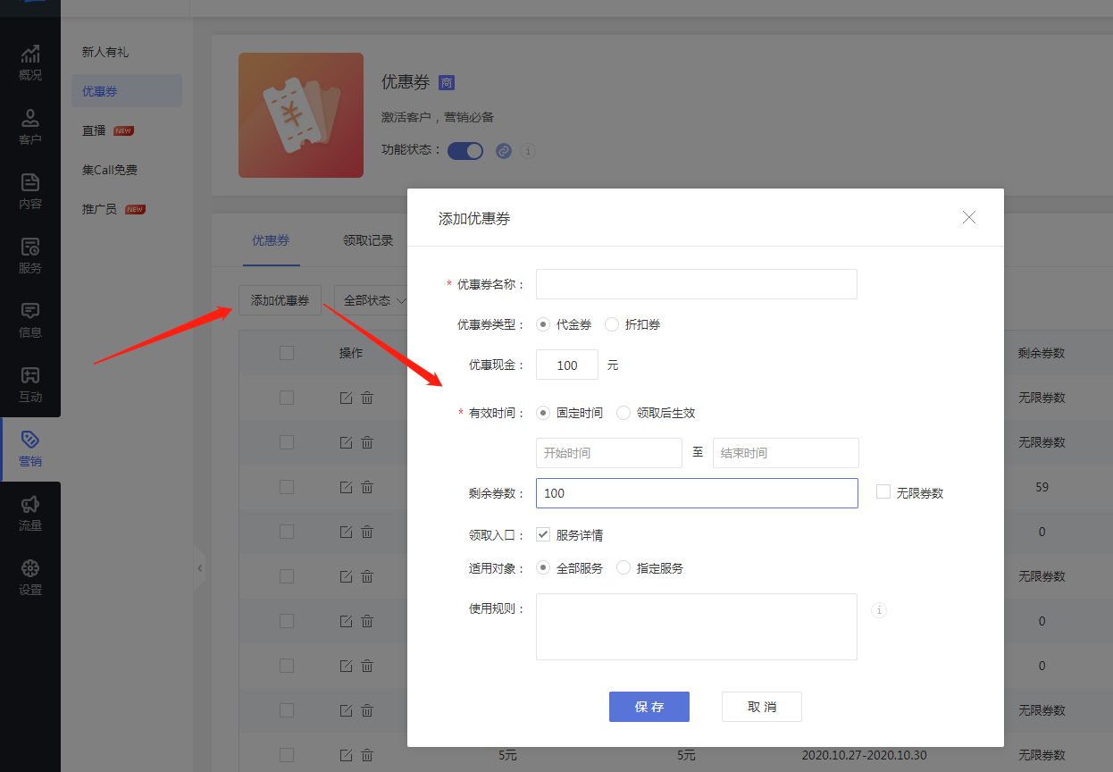Image resolution: width=1113 pixels, height=772 pixels.
Task: Focus the 优惠券名称 name input field
Action: pos(697,284)
